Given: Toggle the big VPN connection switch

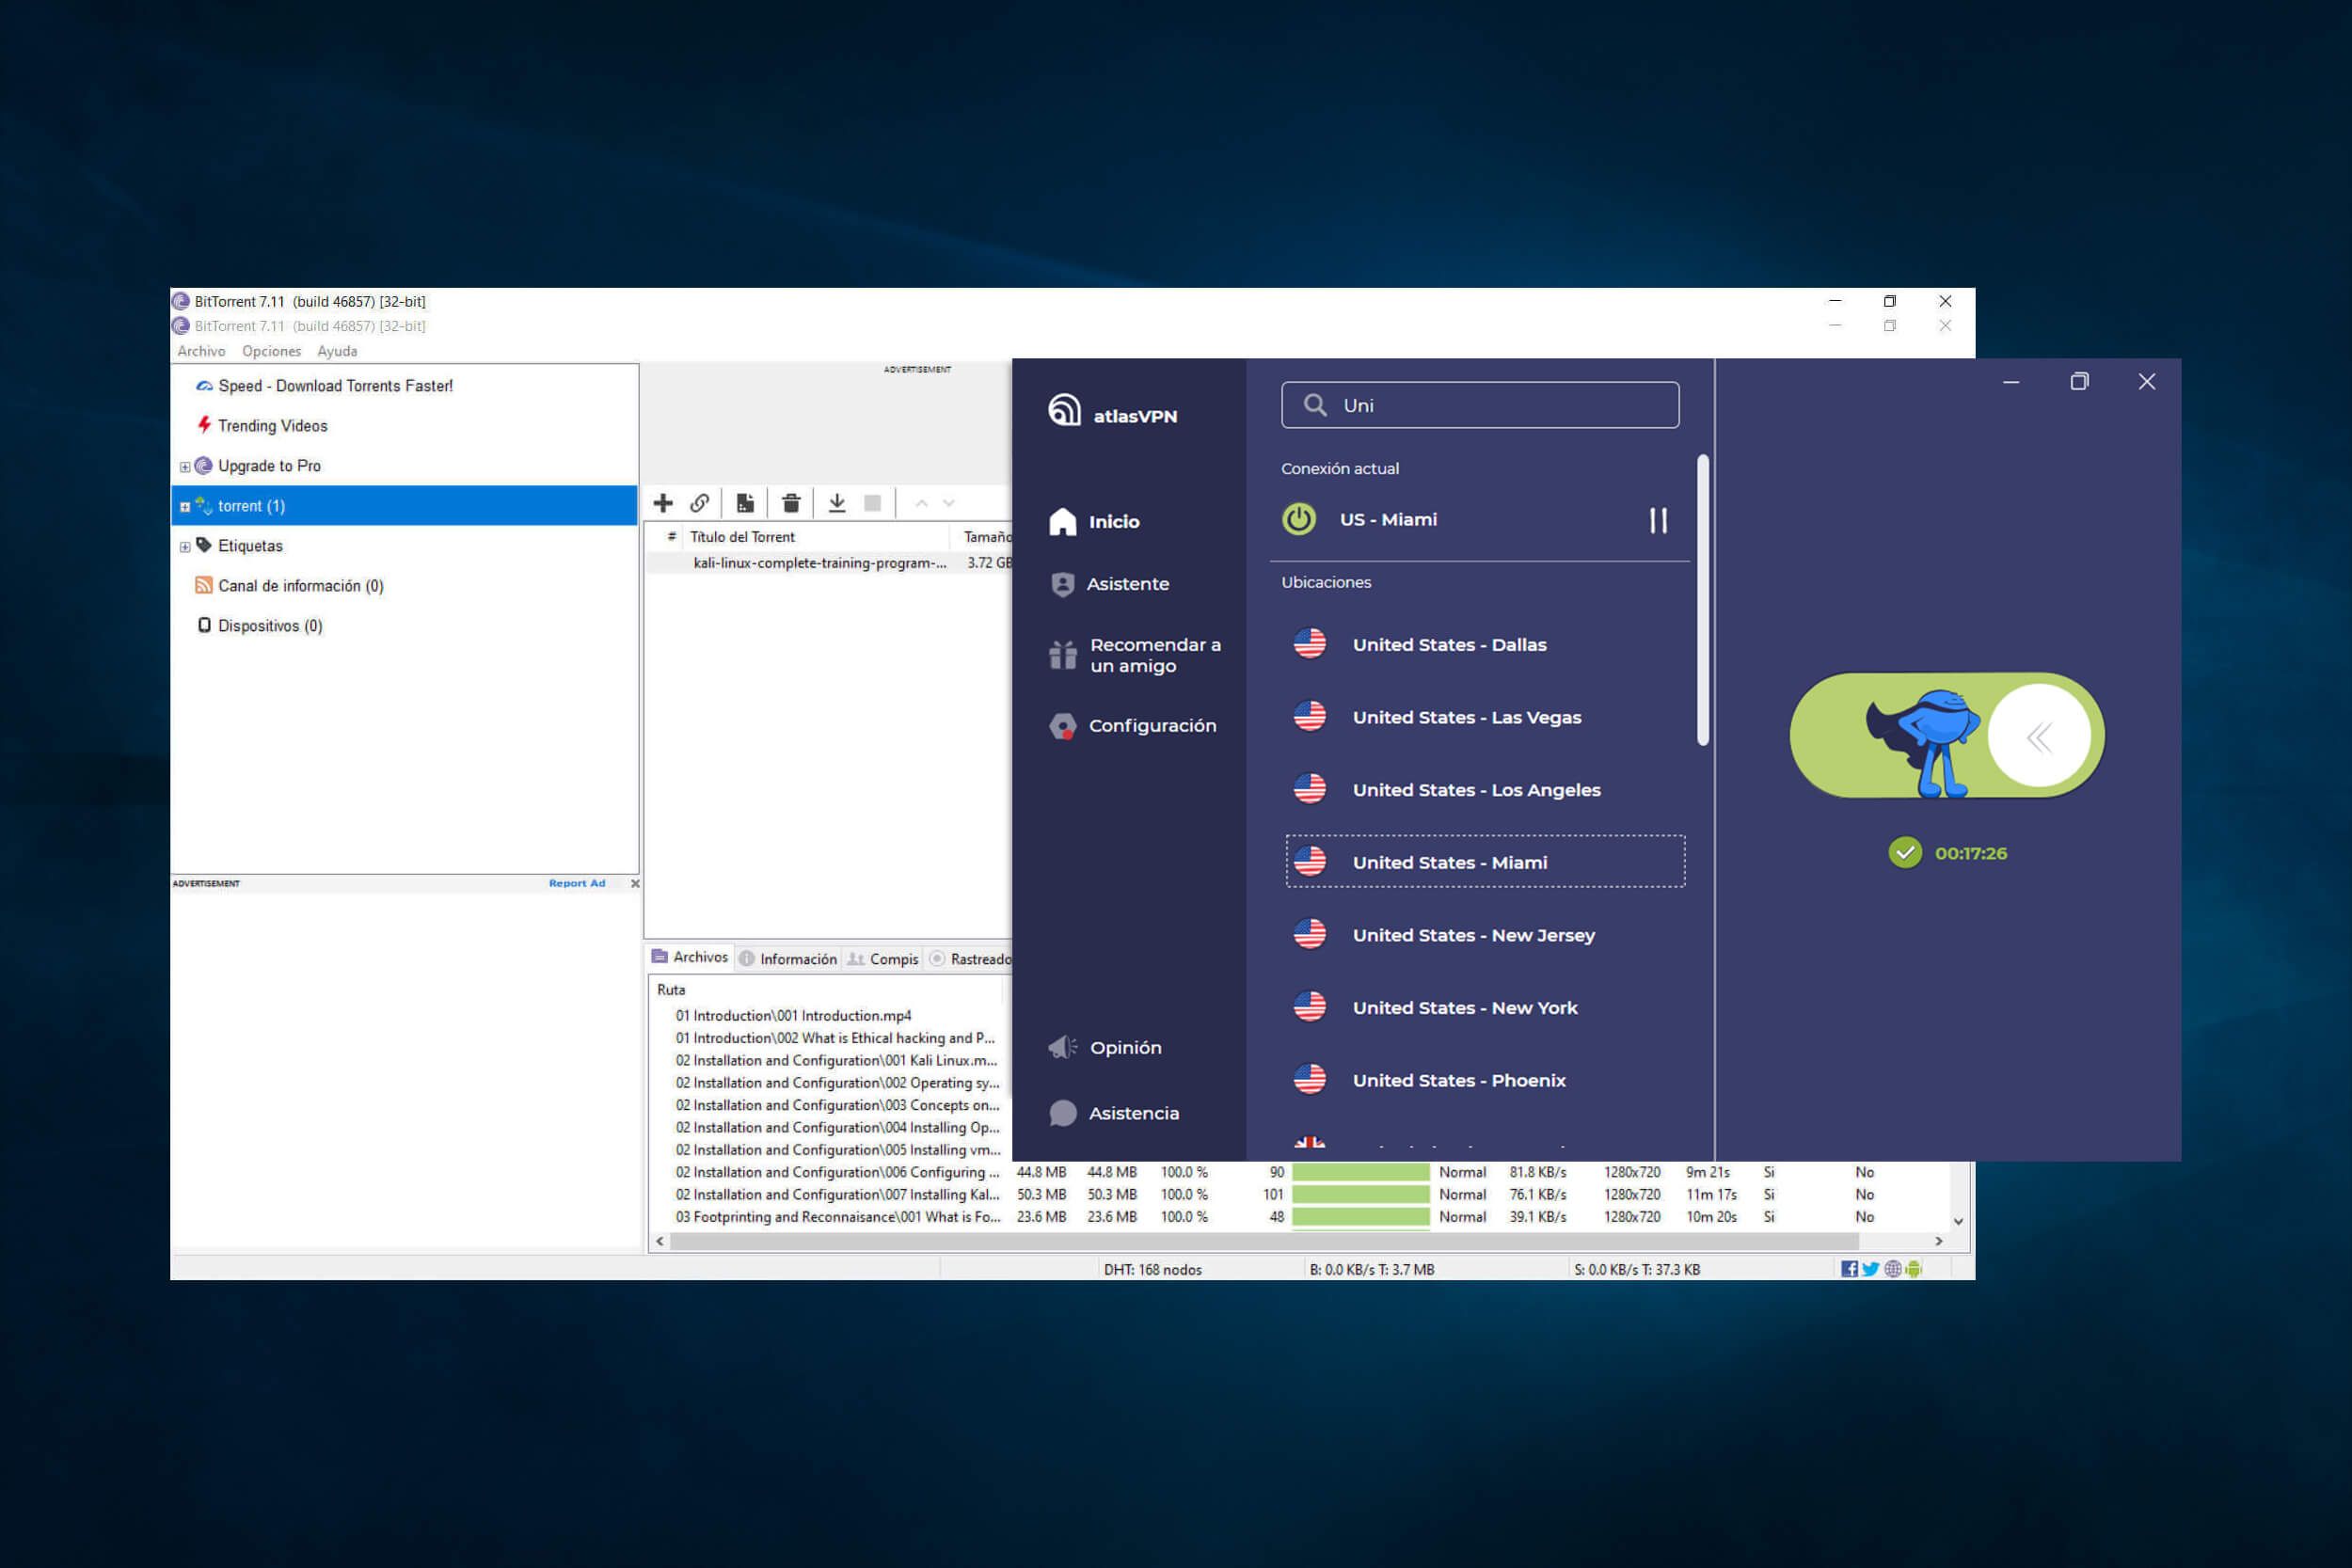Looking at the screenshot, I should click(x=1947, y=735).
